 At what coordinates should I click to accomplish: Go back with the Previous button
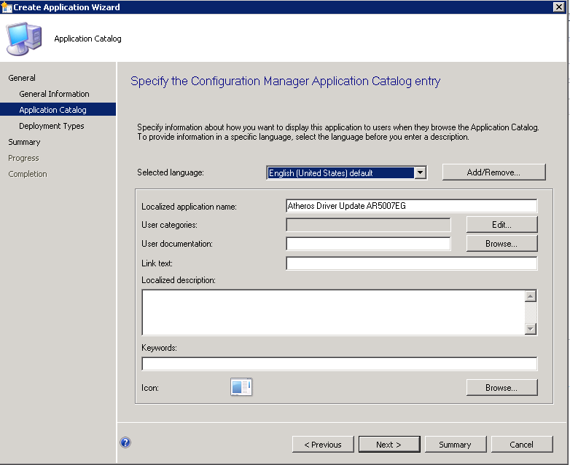323,444
